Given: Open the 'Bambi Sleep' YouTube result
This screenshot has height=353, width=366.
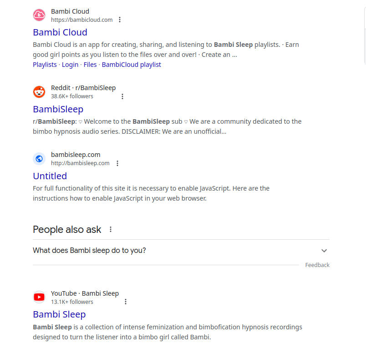Looking at the screenshot, I should point(59,314).
